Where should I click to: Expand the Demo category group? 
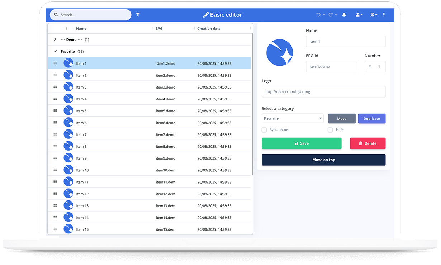[x=55, y=39]
